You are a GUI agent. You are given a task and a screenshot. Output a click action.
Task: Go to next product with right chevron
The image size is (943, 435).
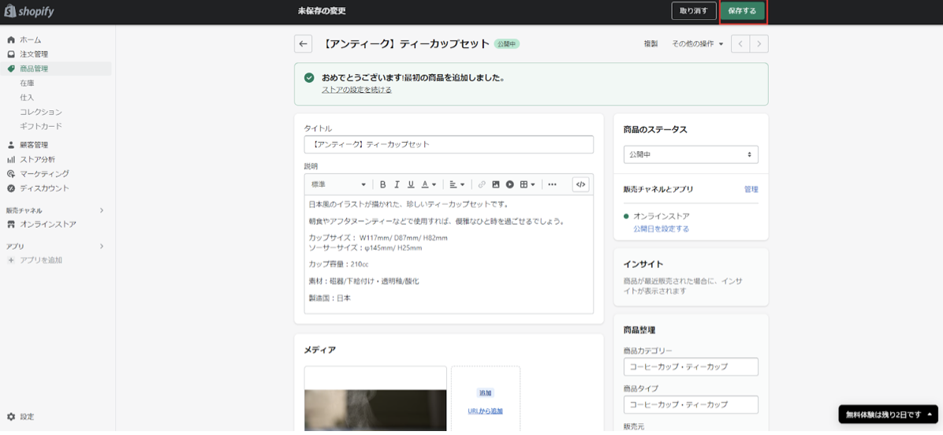pyautogui.click(x=759, y=44)
